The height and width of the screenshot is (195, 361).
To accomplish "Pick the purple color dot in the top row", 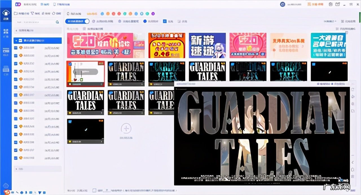I will [153, 14].
